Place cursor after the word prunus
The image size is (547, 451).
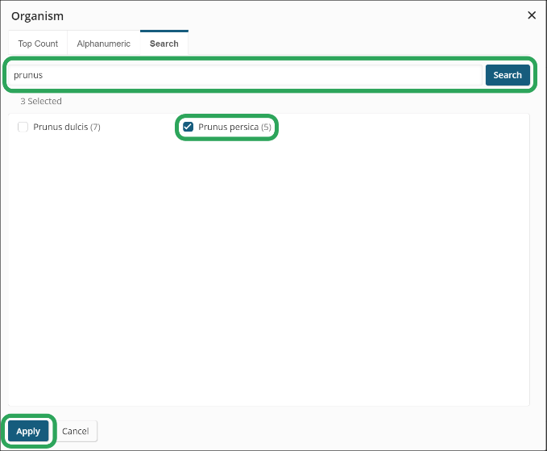pyautogui.click(x=44, y=75)
